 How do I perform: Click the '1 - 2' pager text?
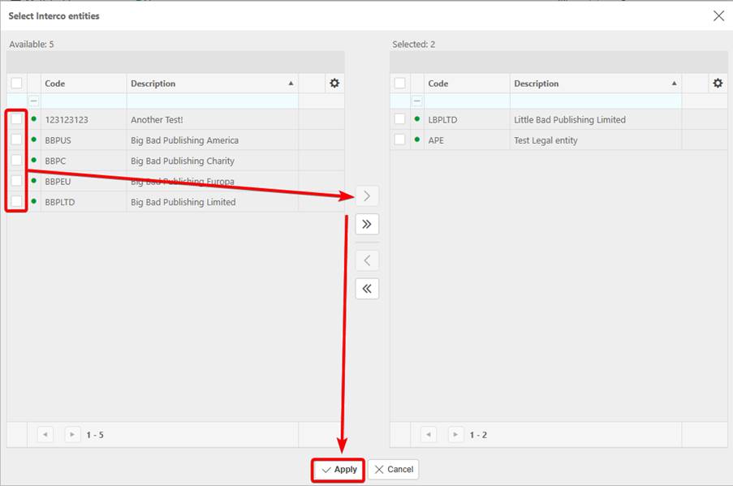(x=478, y=435)
